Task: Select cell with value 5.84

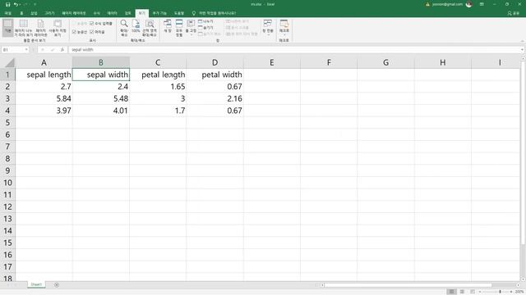Action: pyautogui.click(x=44, y=98)
